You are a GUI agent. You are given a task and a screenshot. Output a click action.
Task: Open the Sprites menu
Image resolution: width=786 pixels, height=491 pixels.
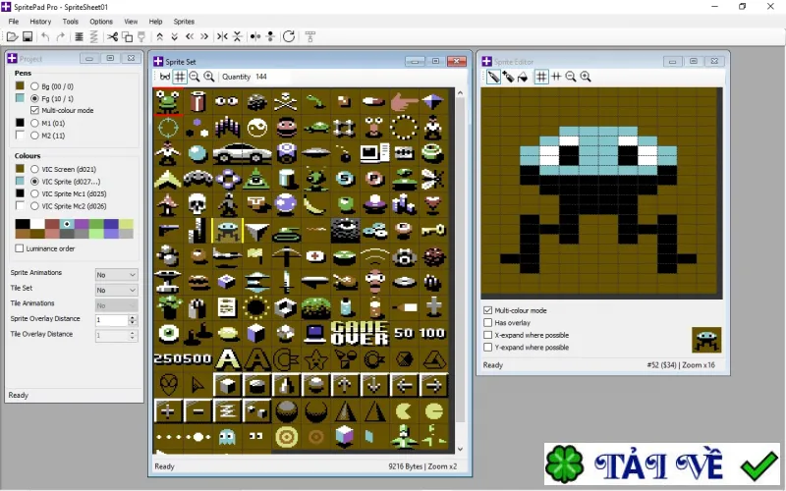pos(184,22)
